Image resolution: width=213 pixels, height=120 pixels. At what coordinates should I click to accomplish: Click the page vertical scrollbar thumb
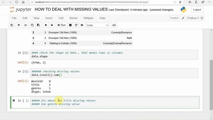[x=211, y=85]
